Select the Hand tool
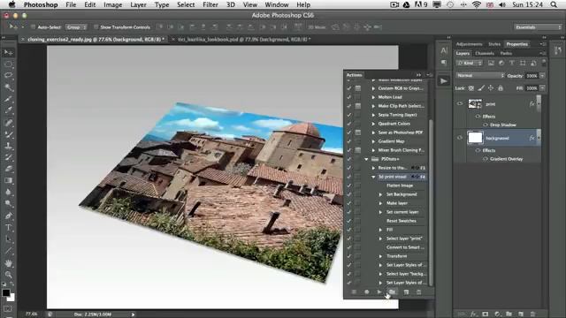Image resolution: width=566 pixels, height=318 pixels. (x=8, y=263)
